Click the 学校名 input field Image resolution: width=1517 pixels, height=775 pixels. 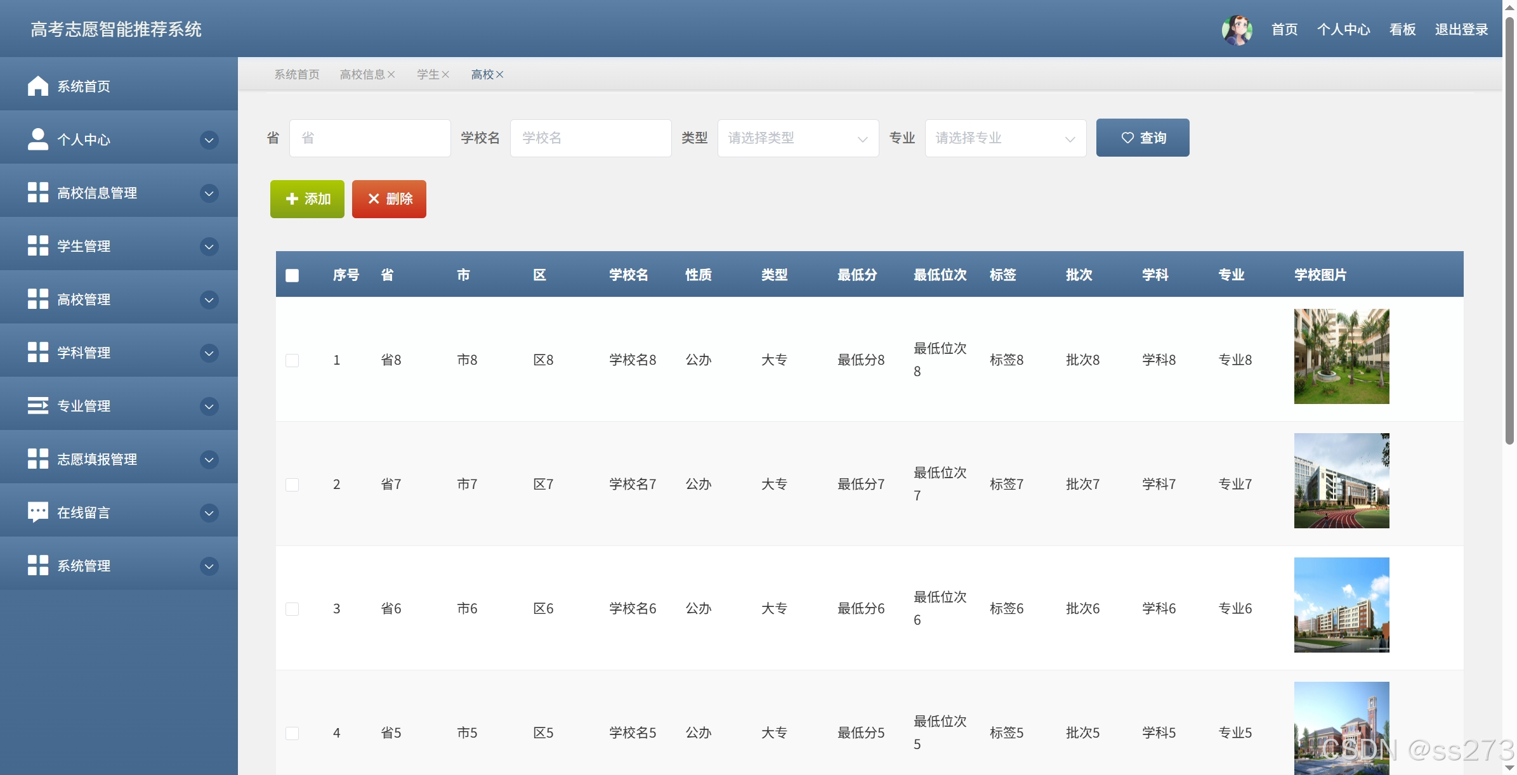point(590,138)
